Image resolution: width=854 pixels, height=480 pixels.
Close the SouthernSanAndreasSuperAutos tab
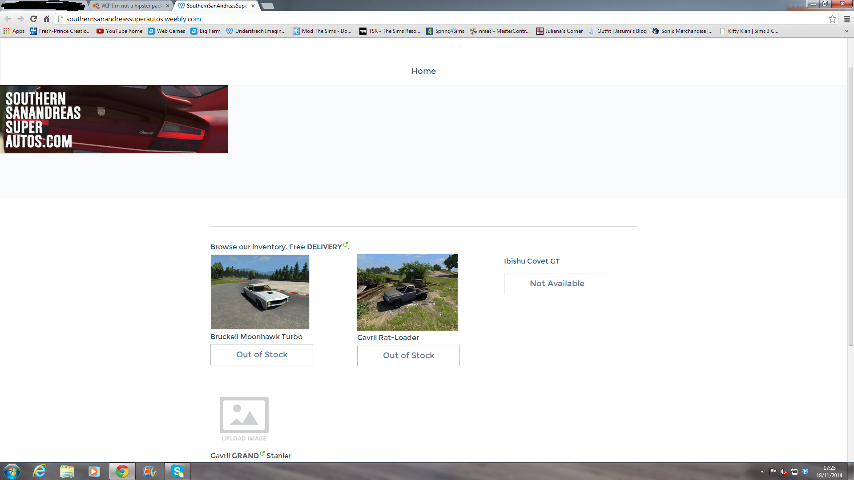click(253, 6)
